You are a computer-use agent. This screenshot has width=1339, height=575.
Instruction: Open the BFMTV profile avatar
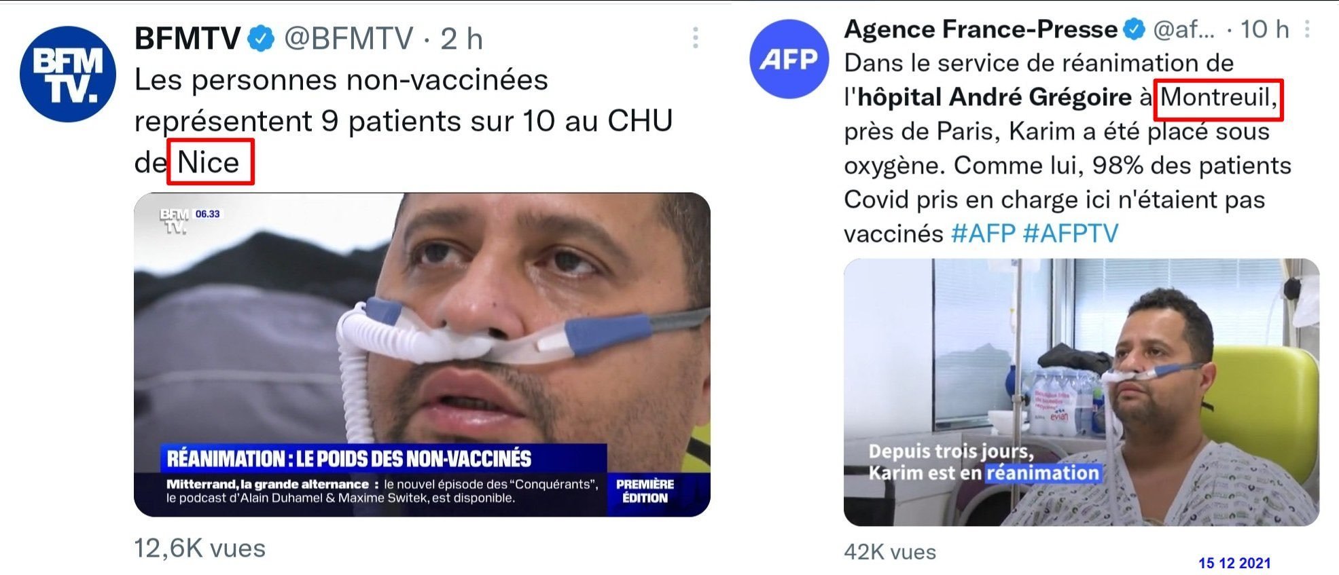click(68, 74)
